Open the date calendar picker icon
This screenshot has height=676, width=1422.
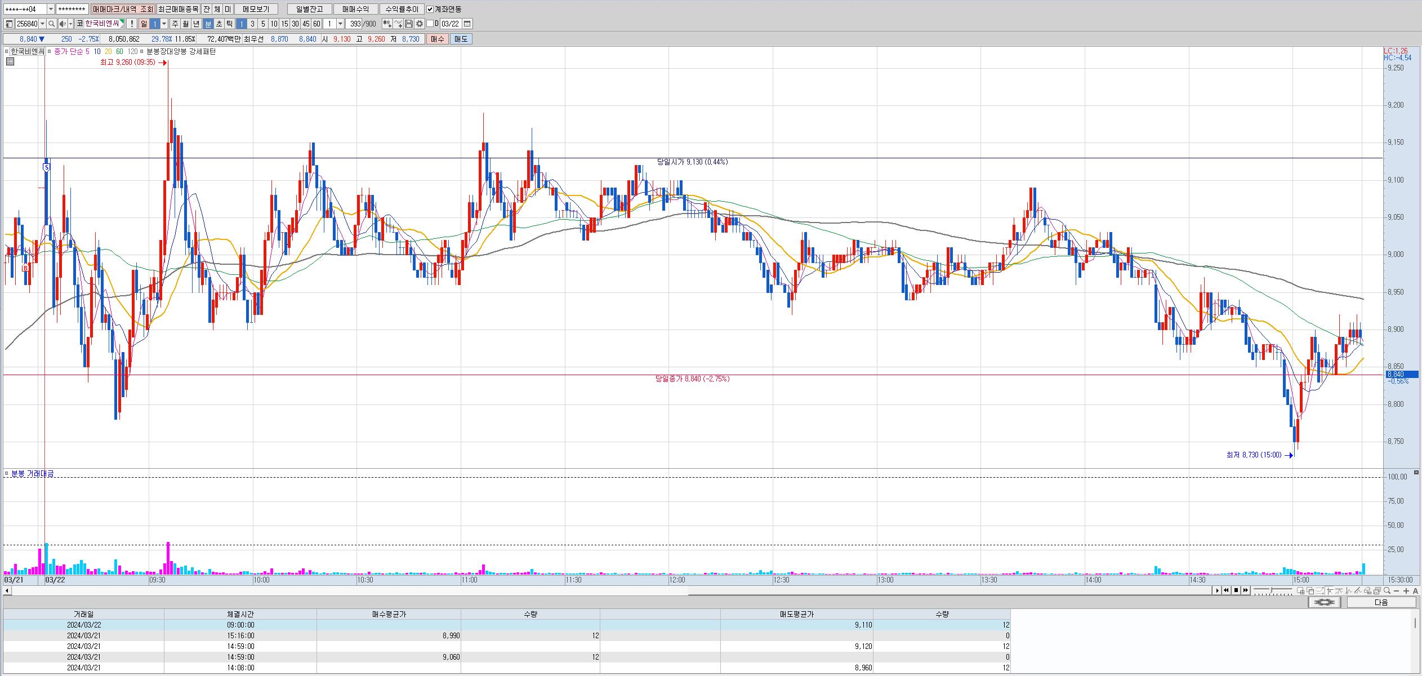[467, 24]
